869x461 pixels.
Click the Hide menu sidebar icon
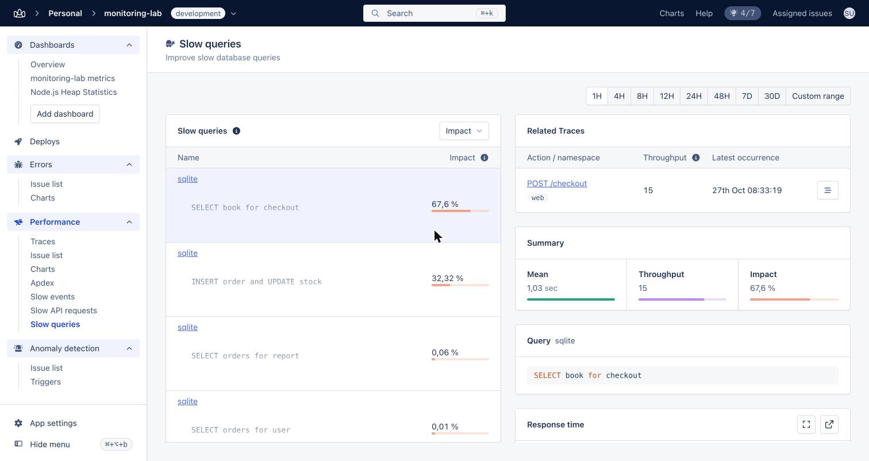click(18, 444)
